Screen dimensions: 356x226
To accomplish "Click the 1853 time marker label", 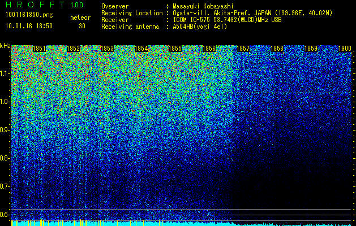I will pyautogui.click(x=107, y=49).
